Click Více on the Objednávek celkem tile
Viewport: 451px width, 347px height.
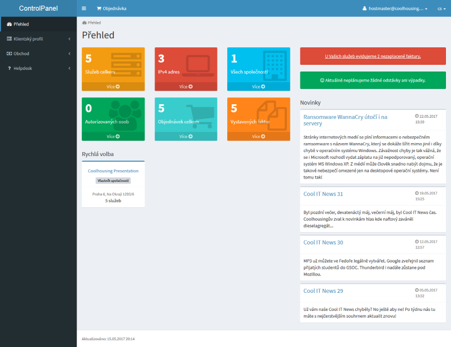pyautogui.click(x=186, y=136)
